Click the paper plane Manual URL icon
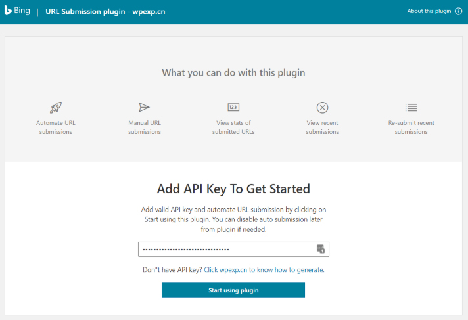This screenshot has height=320, width=468. [x=145, y=108]
